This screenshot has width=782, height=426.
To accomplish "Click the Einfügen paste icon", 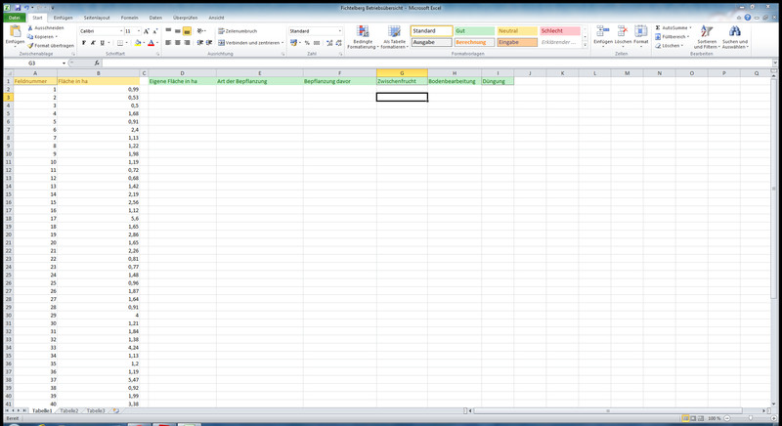I will [15, 32].
